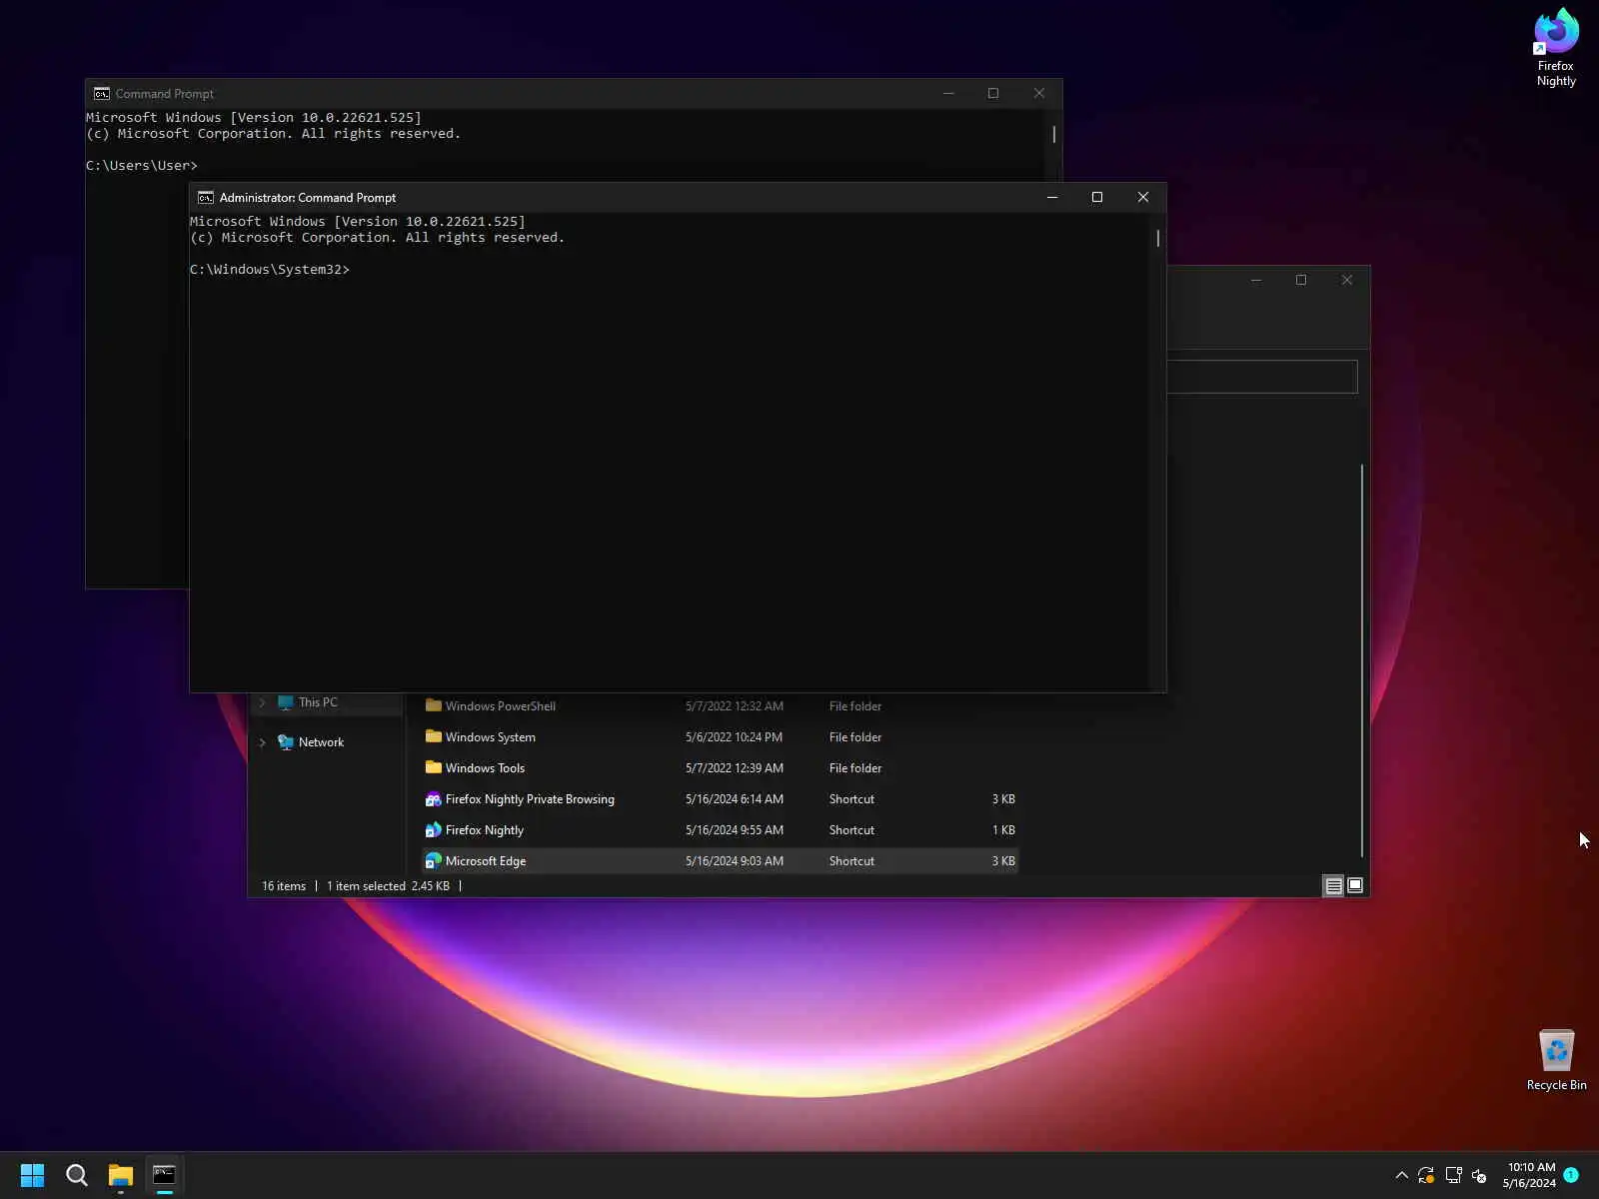1599x1199 pixels.
Task: Select the Firefox Nightly shortcut name in the file list
Action: pos(485,830)
